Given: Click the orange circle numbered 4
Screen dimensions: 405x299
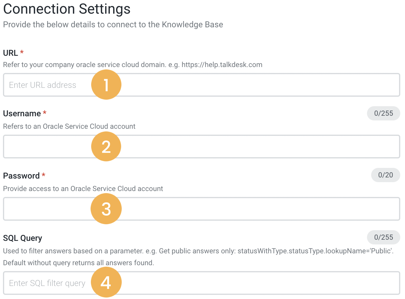Looking at the screenshot, I should coord(106,282).
